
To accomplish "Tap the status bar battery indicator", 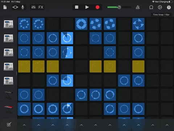I will (171, 2).
